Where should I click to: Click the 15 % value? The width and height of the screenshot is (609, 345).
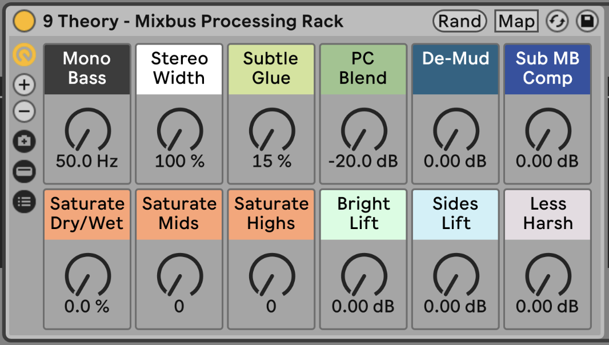coord(271,161)
